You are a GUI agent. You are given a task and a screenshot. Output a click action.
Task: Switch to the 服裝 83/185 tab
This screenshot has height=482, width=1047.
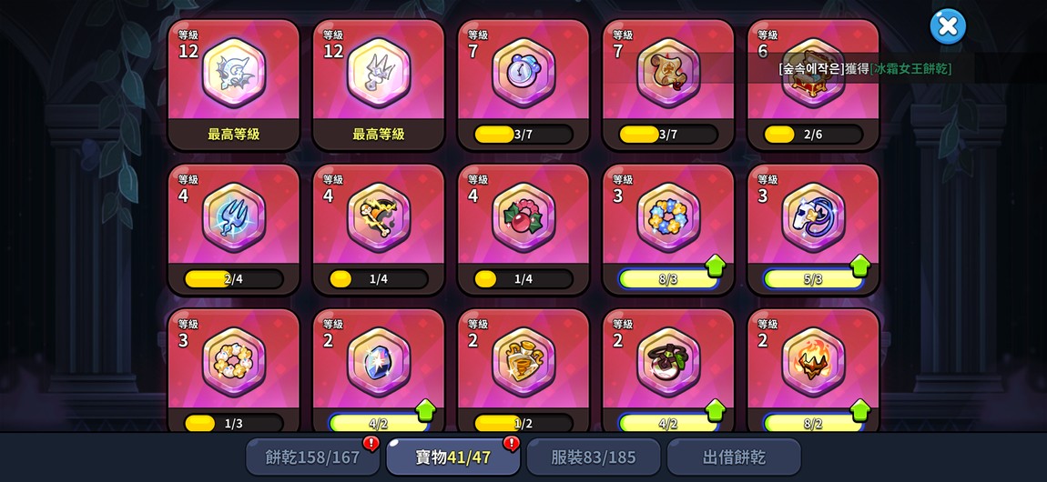click(x=593, y=457)
